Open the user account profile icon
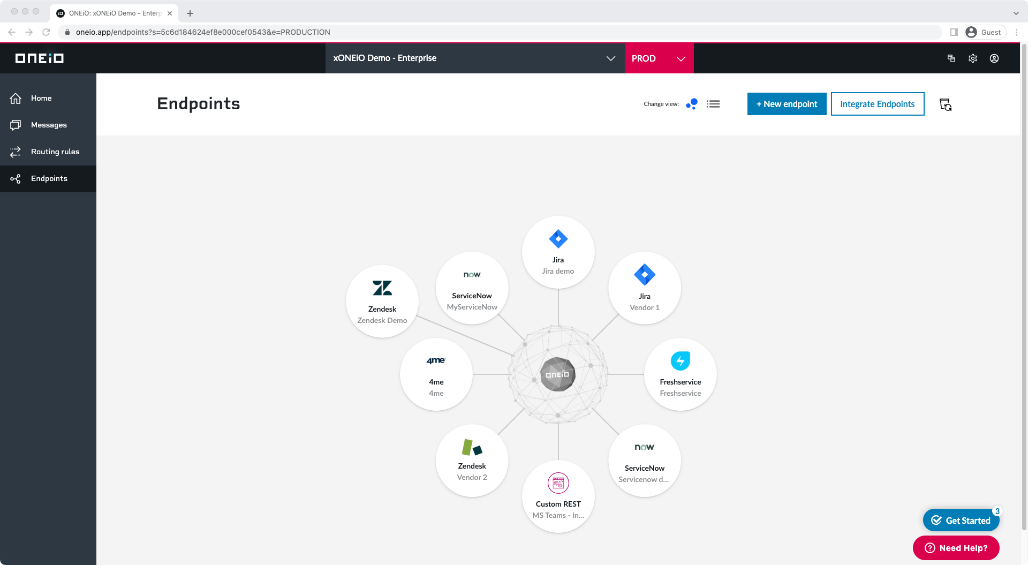Screen dimensions: 1028x565 click(x=994, y=58)
